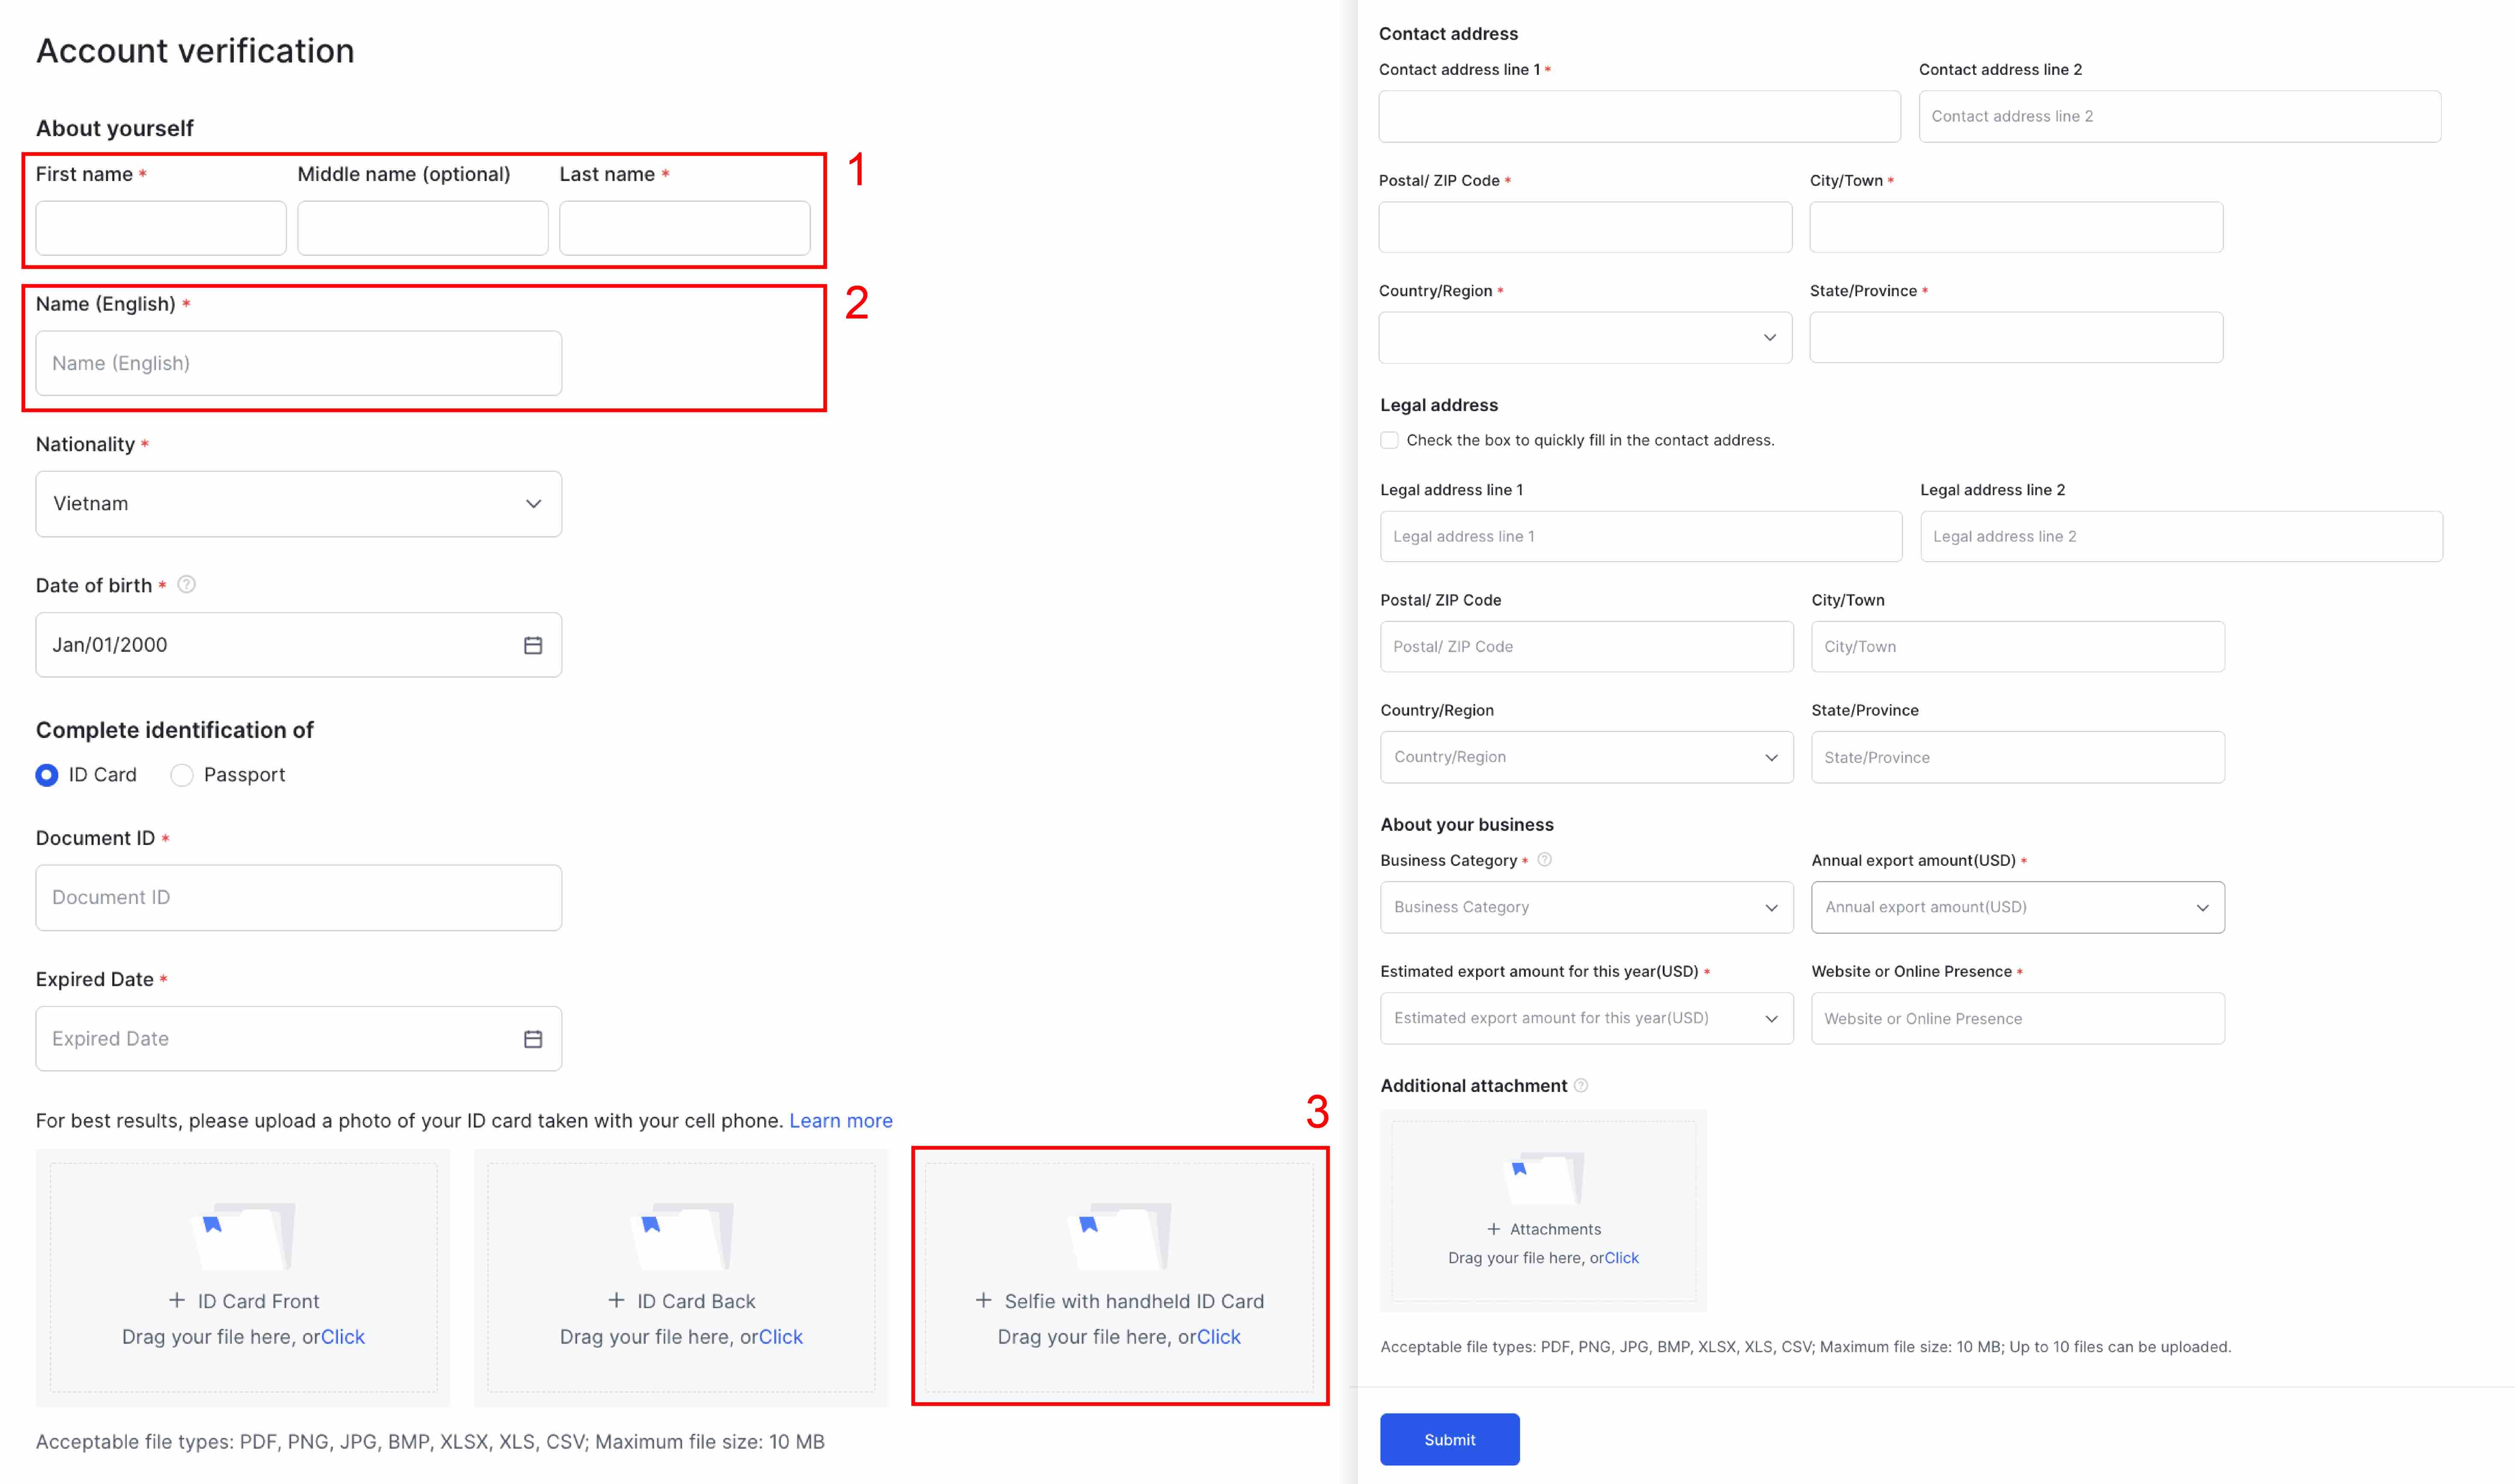2515x1484 pixels.
Task: Show the Business Category help icon
Action: click(x=1544, y=860)
